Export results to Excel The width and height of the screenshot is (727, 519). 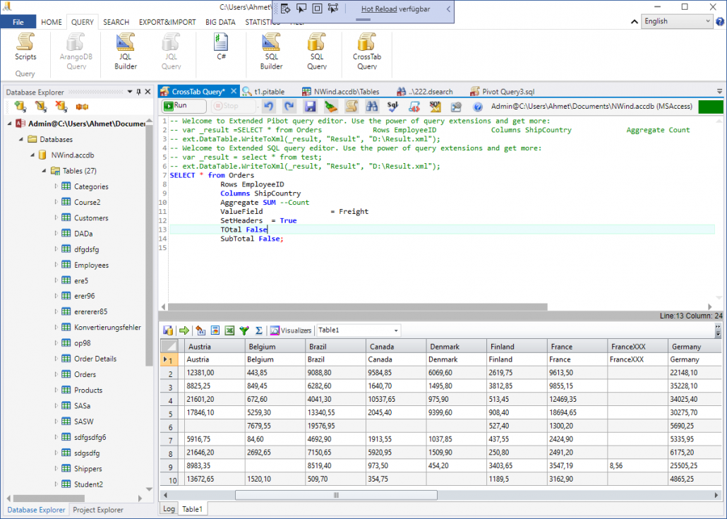click(x=229, y=330)
